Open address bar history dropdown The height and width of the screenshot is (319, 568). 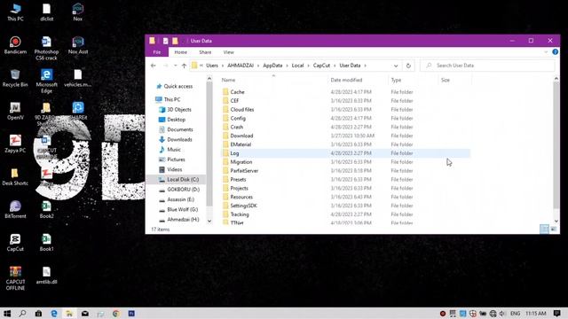click(396, 66)
